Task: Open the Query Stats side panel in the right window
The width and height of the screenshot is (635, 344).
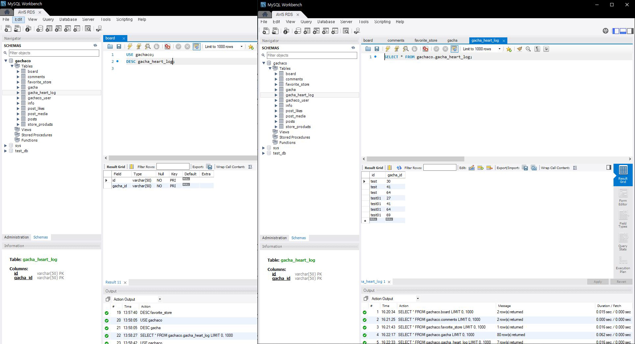Action: [x=623, y=242]
